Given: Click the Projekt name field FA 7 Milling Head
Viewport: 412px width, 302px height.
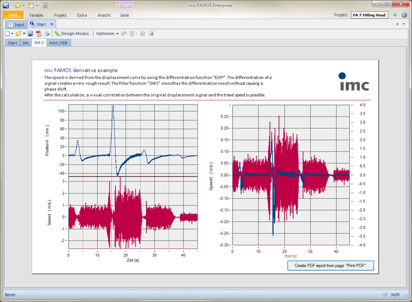Looking at the screenshot, I should pos(369,15).
